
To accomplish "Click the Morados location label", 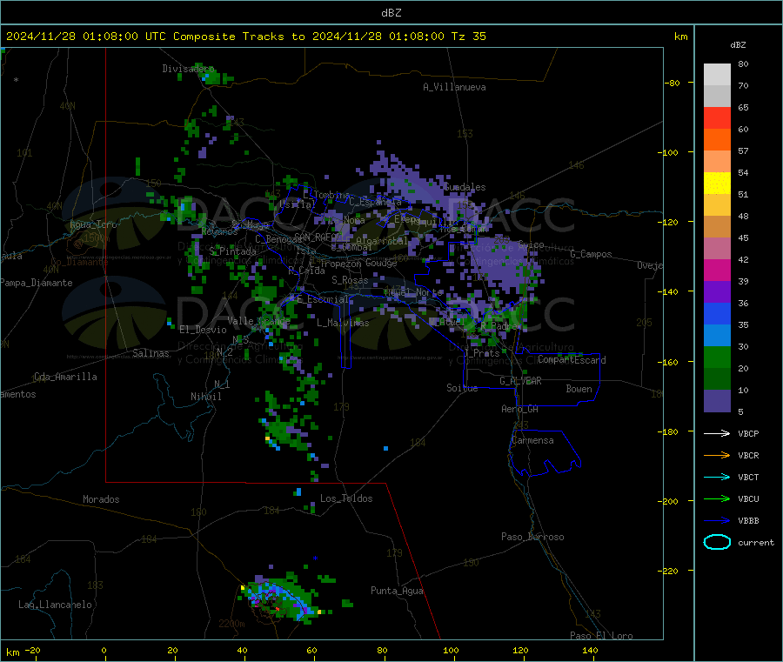I will [x=101, y=499].
